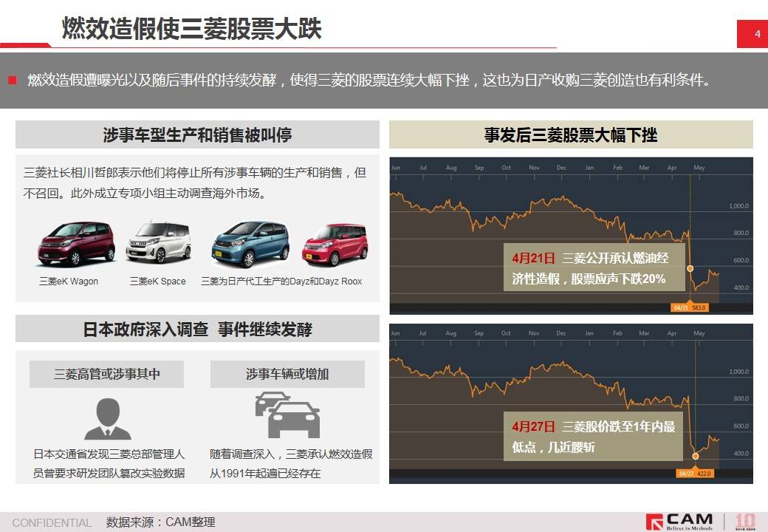The height and width of the screenshot is (532, 768).
Task: Click the red CAM logo in the footer
Action: (679, 521)
